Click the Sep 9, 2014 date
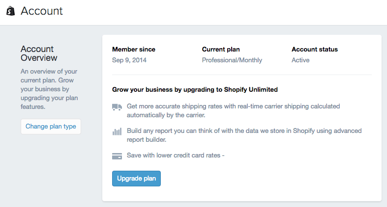The width and height of the screenshot is (387, 207). click(x=129, y=60)
